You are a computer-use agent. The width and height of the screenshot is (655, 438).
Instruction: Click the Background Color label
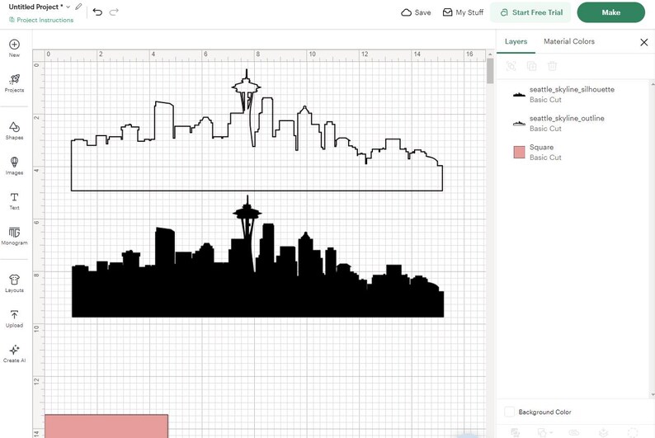[544, 412]
